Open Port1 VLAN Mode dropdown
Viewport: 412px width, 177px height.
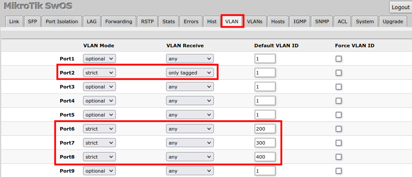coord(99,59)
